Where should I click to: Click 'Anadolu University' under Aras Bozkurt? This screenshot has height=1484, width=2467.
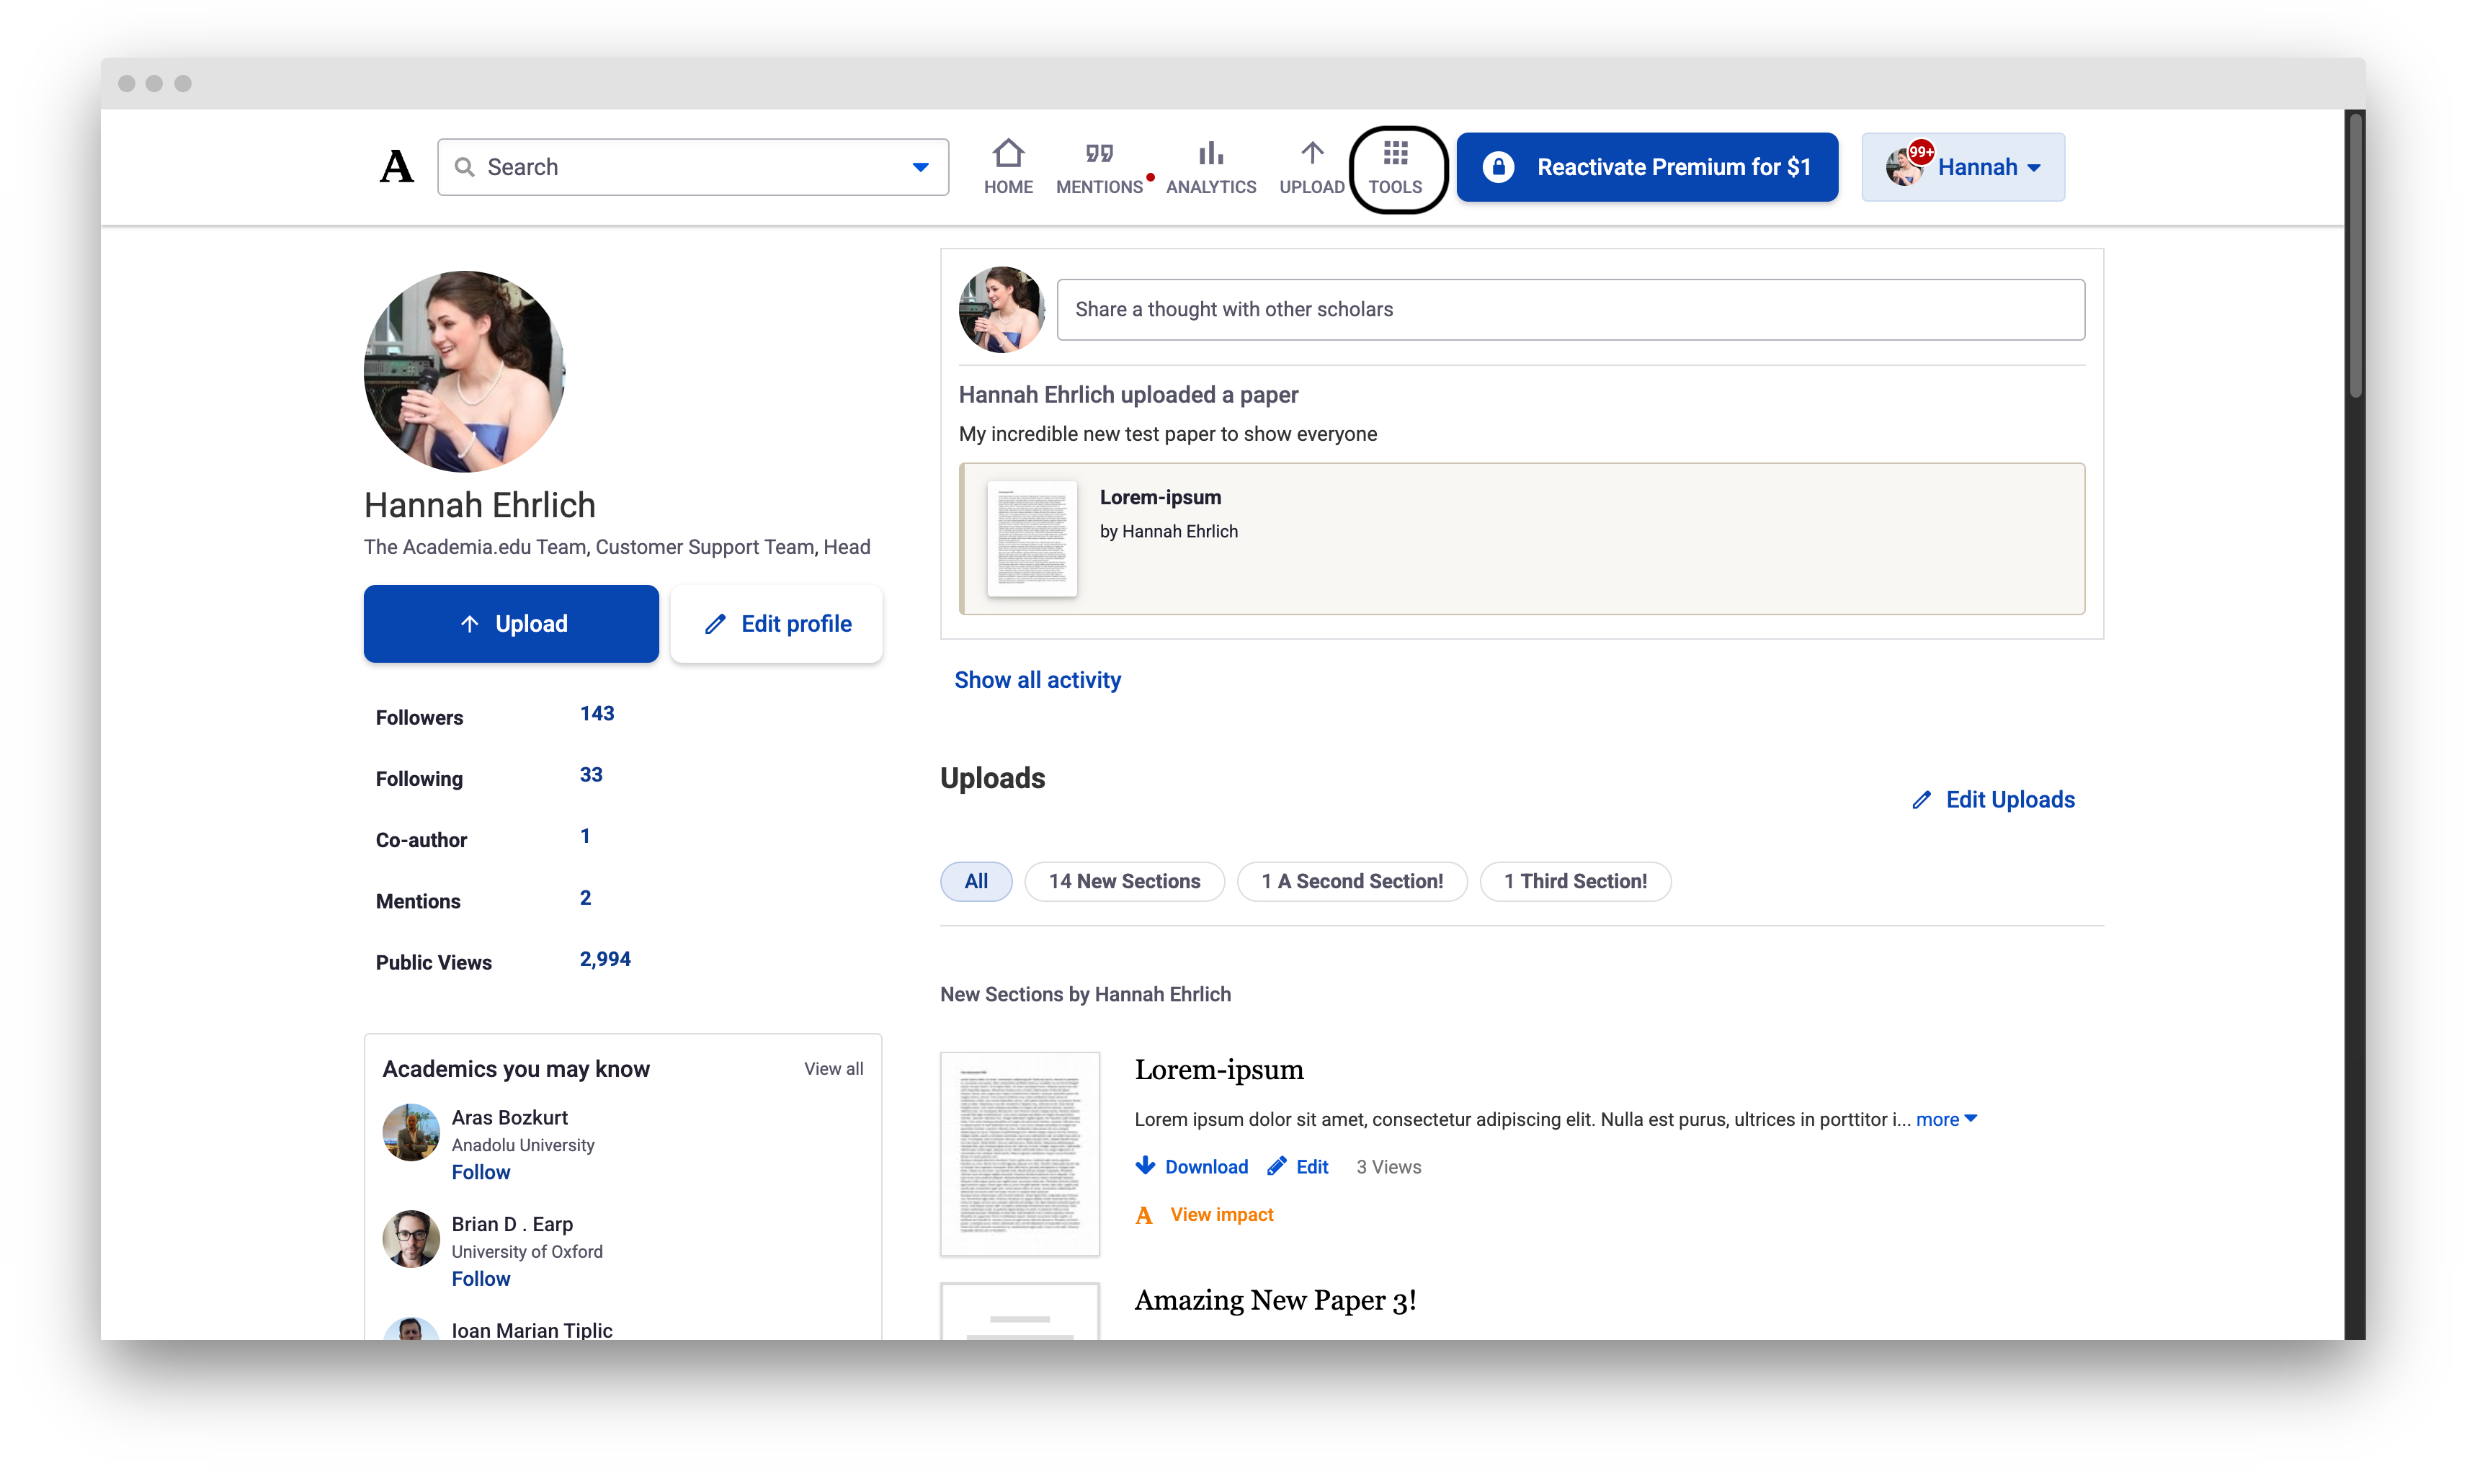pos(522,1145)
